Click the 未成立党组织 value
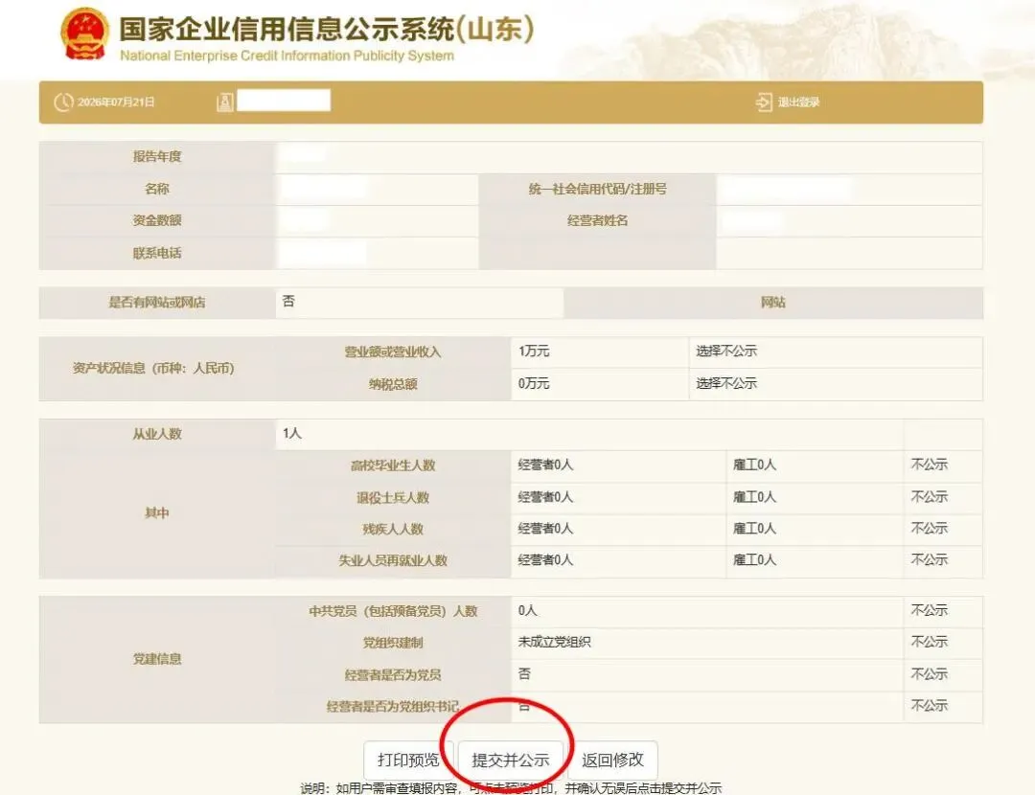 [554, 642]
